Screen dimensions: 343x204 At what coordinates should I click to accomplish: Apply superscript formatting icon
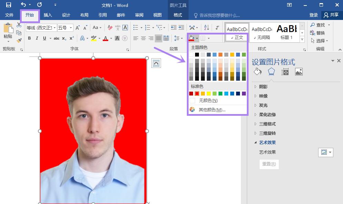pos(72,38)
